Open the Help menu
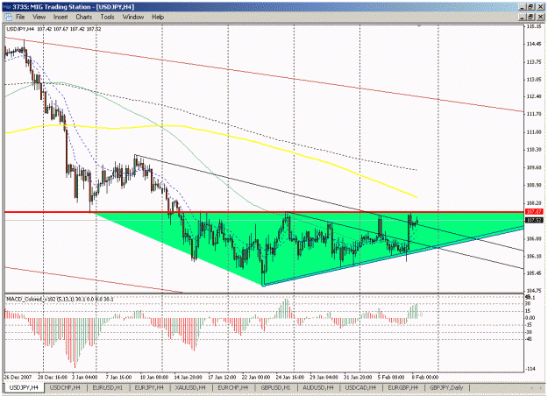The height and width of the screenshot is (396, 548). pyautogui.click(x=158, y=17)
